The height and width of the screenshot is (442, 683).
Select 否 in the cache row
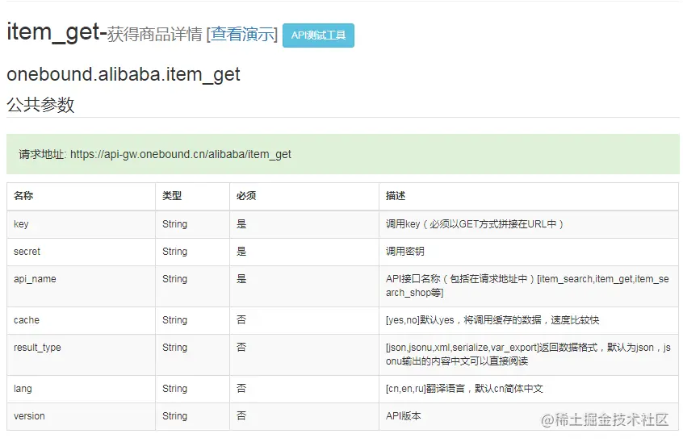241,319
